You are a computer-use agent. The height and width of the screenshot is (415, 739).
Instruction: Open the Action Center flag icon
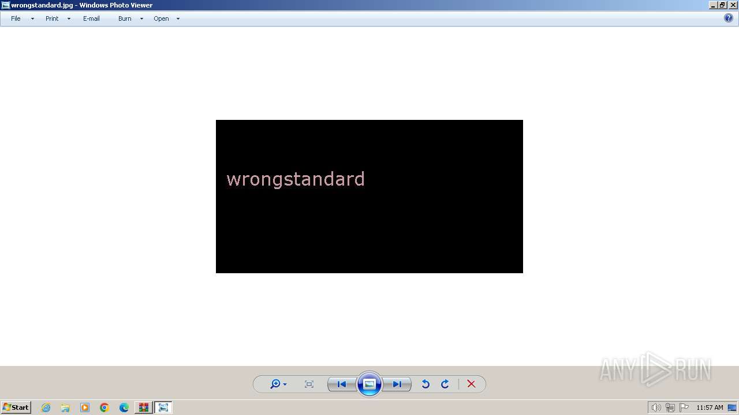point(684,408)
